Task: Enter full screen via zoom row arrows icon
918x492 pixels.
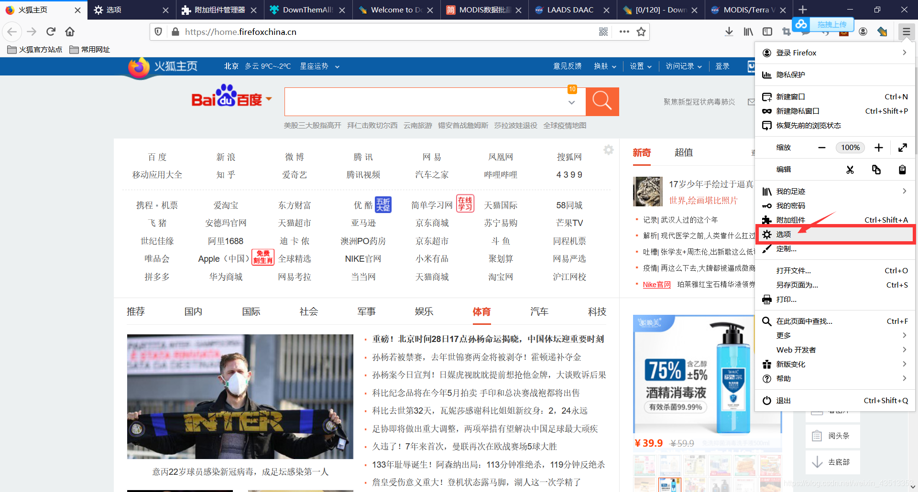Action: 903,148
